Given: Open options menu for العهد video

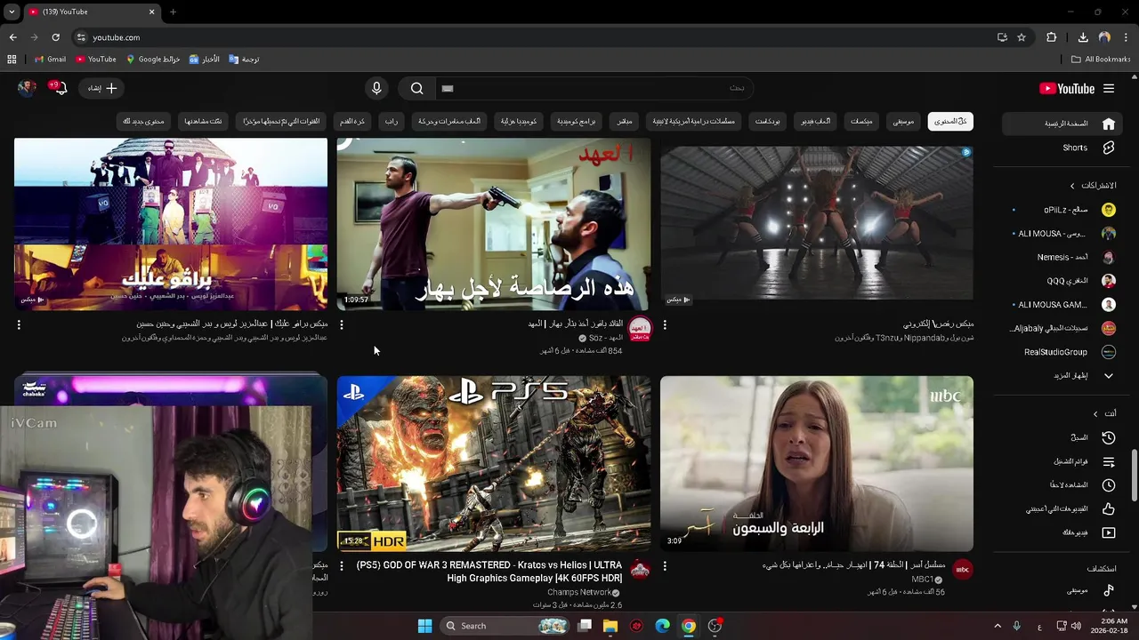Looking at the screenshot, I should [342, 325].
